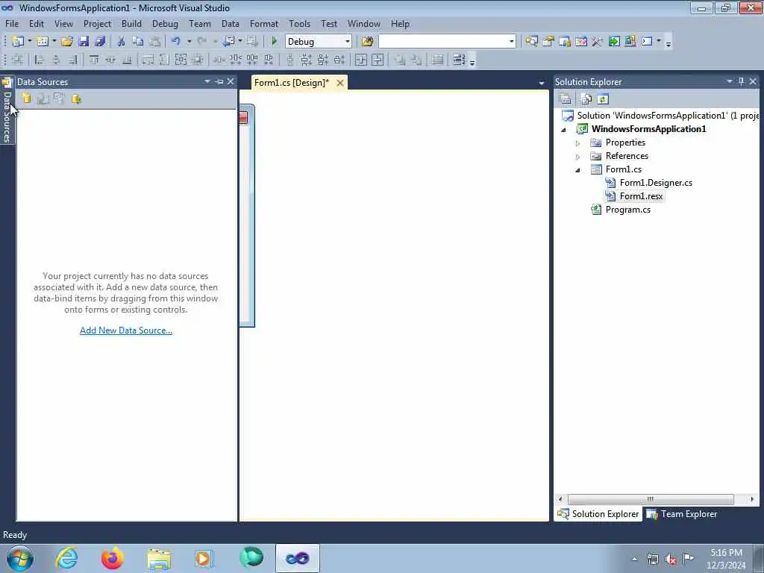This screenshot has width=764, height=573.
Task: Click the Windows Start button
Action: tap(20, 558)
